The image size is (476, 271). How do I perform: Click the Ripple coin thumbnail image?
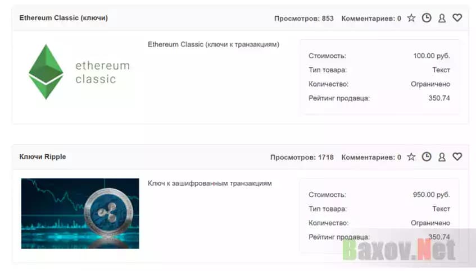[x=80, y=213]
